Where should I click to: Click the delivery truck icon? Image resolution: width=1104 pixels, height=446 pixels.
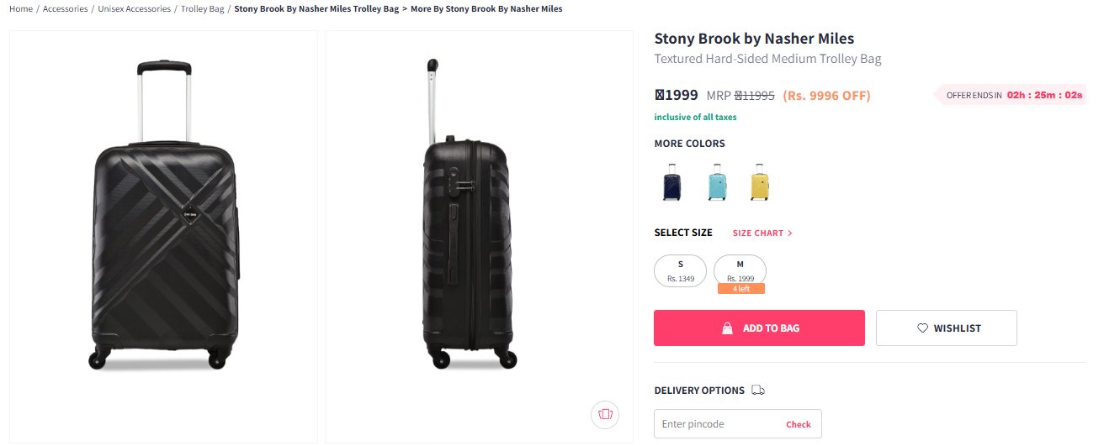[758, 391]
